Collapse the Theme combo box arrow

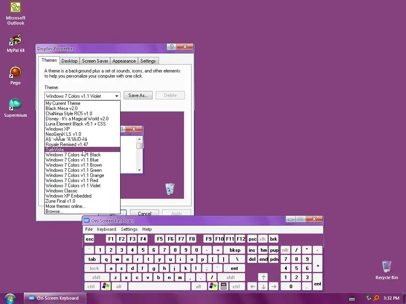pos(117,96)
